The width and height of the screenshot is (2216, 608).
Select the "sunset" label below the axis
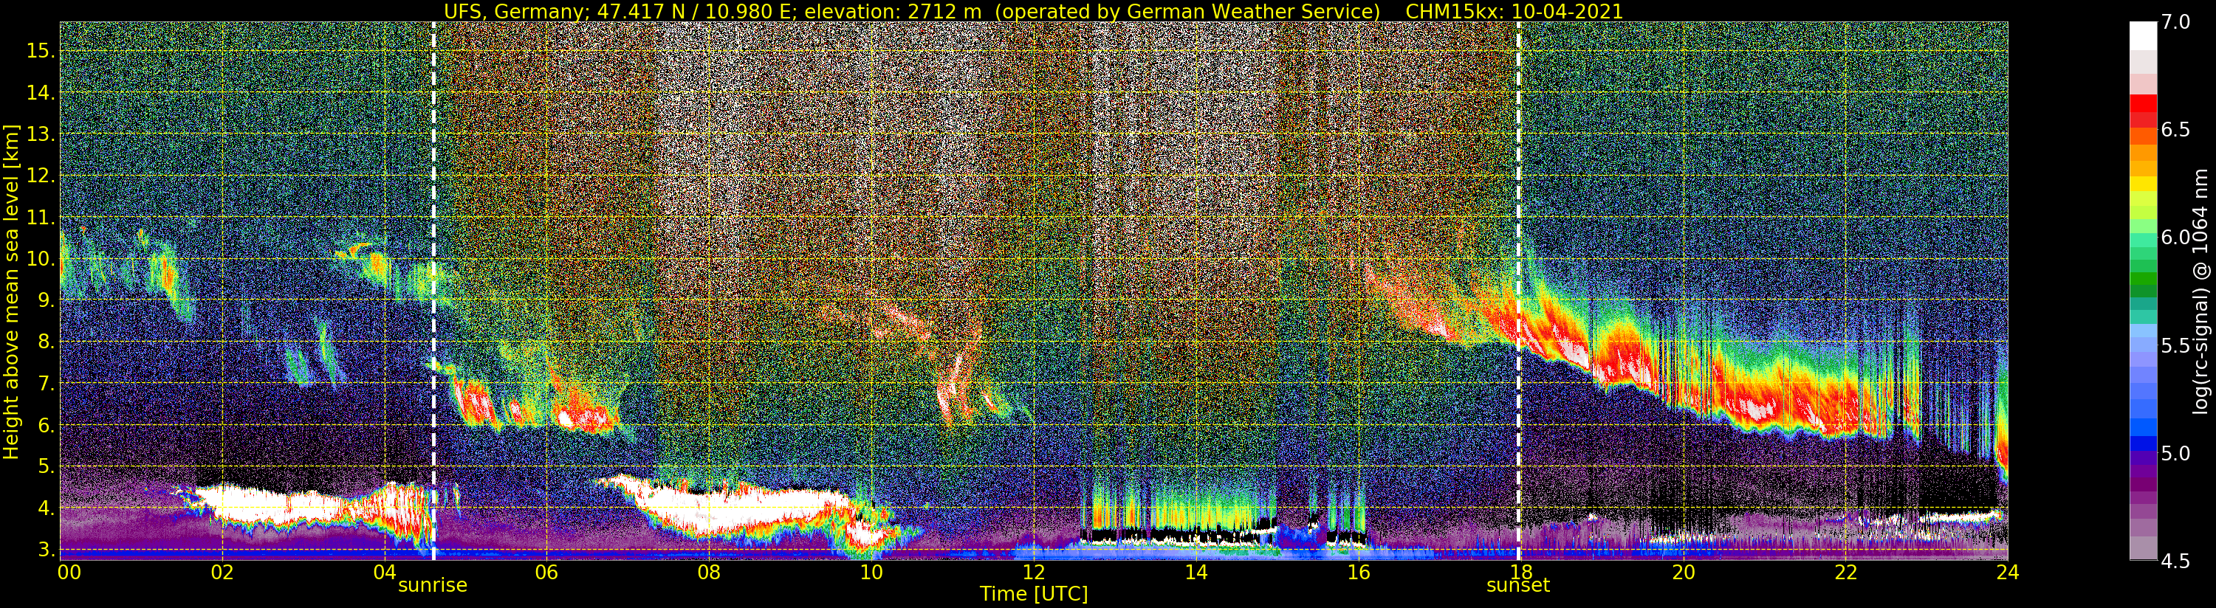1518,586
